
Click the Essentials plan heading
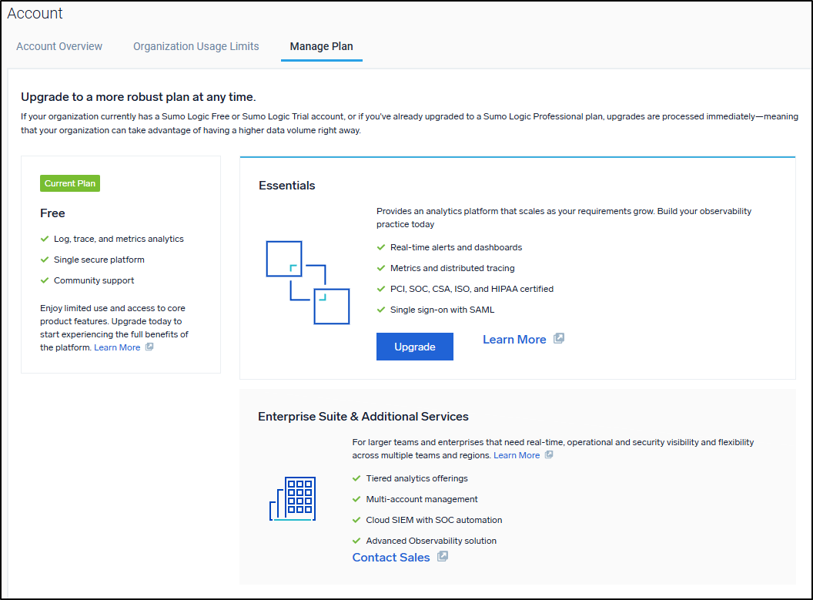pyautogui.click(x=286, y=186)
